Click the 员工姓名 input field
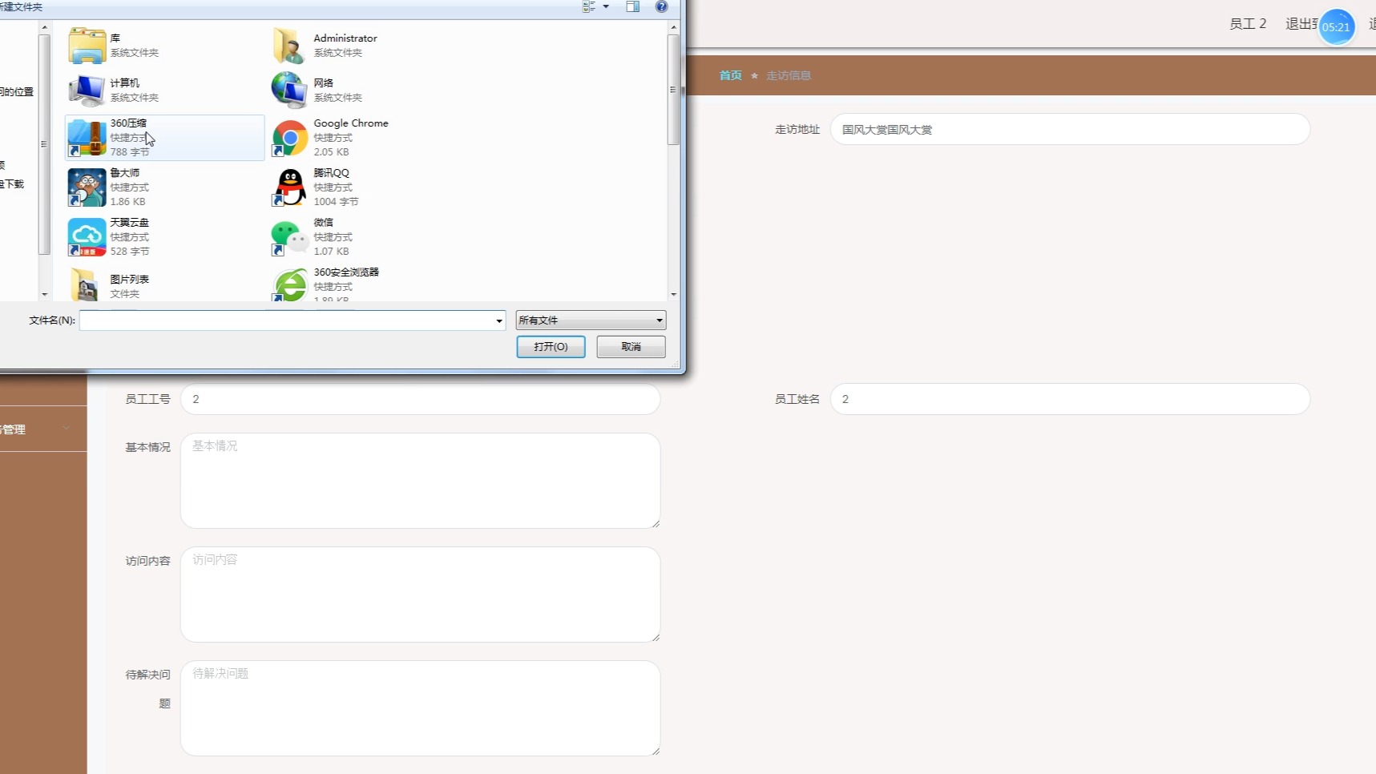Screen dimensions: 1376x774 1070,399
